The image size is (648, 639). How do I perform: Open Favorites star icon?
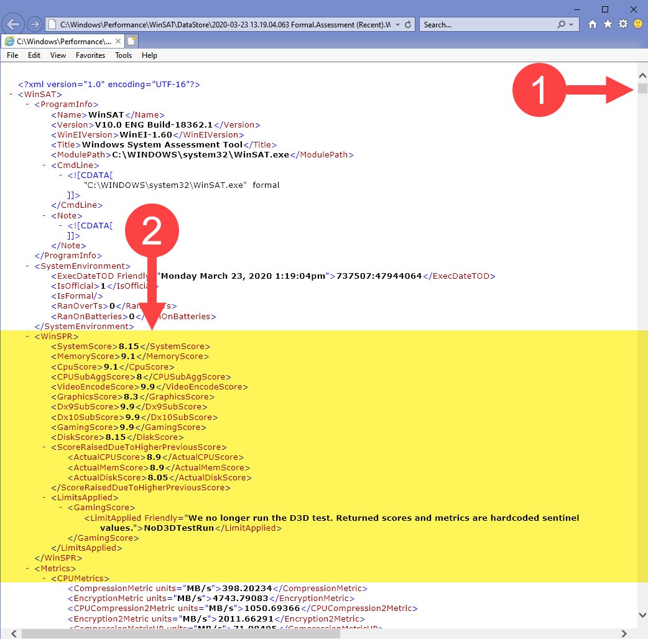[x=608, y=24]
